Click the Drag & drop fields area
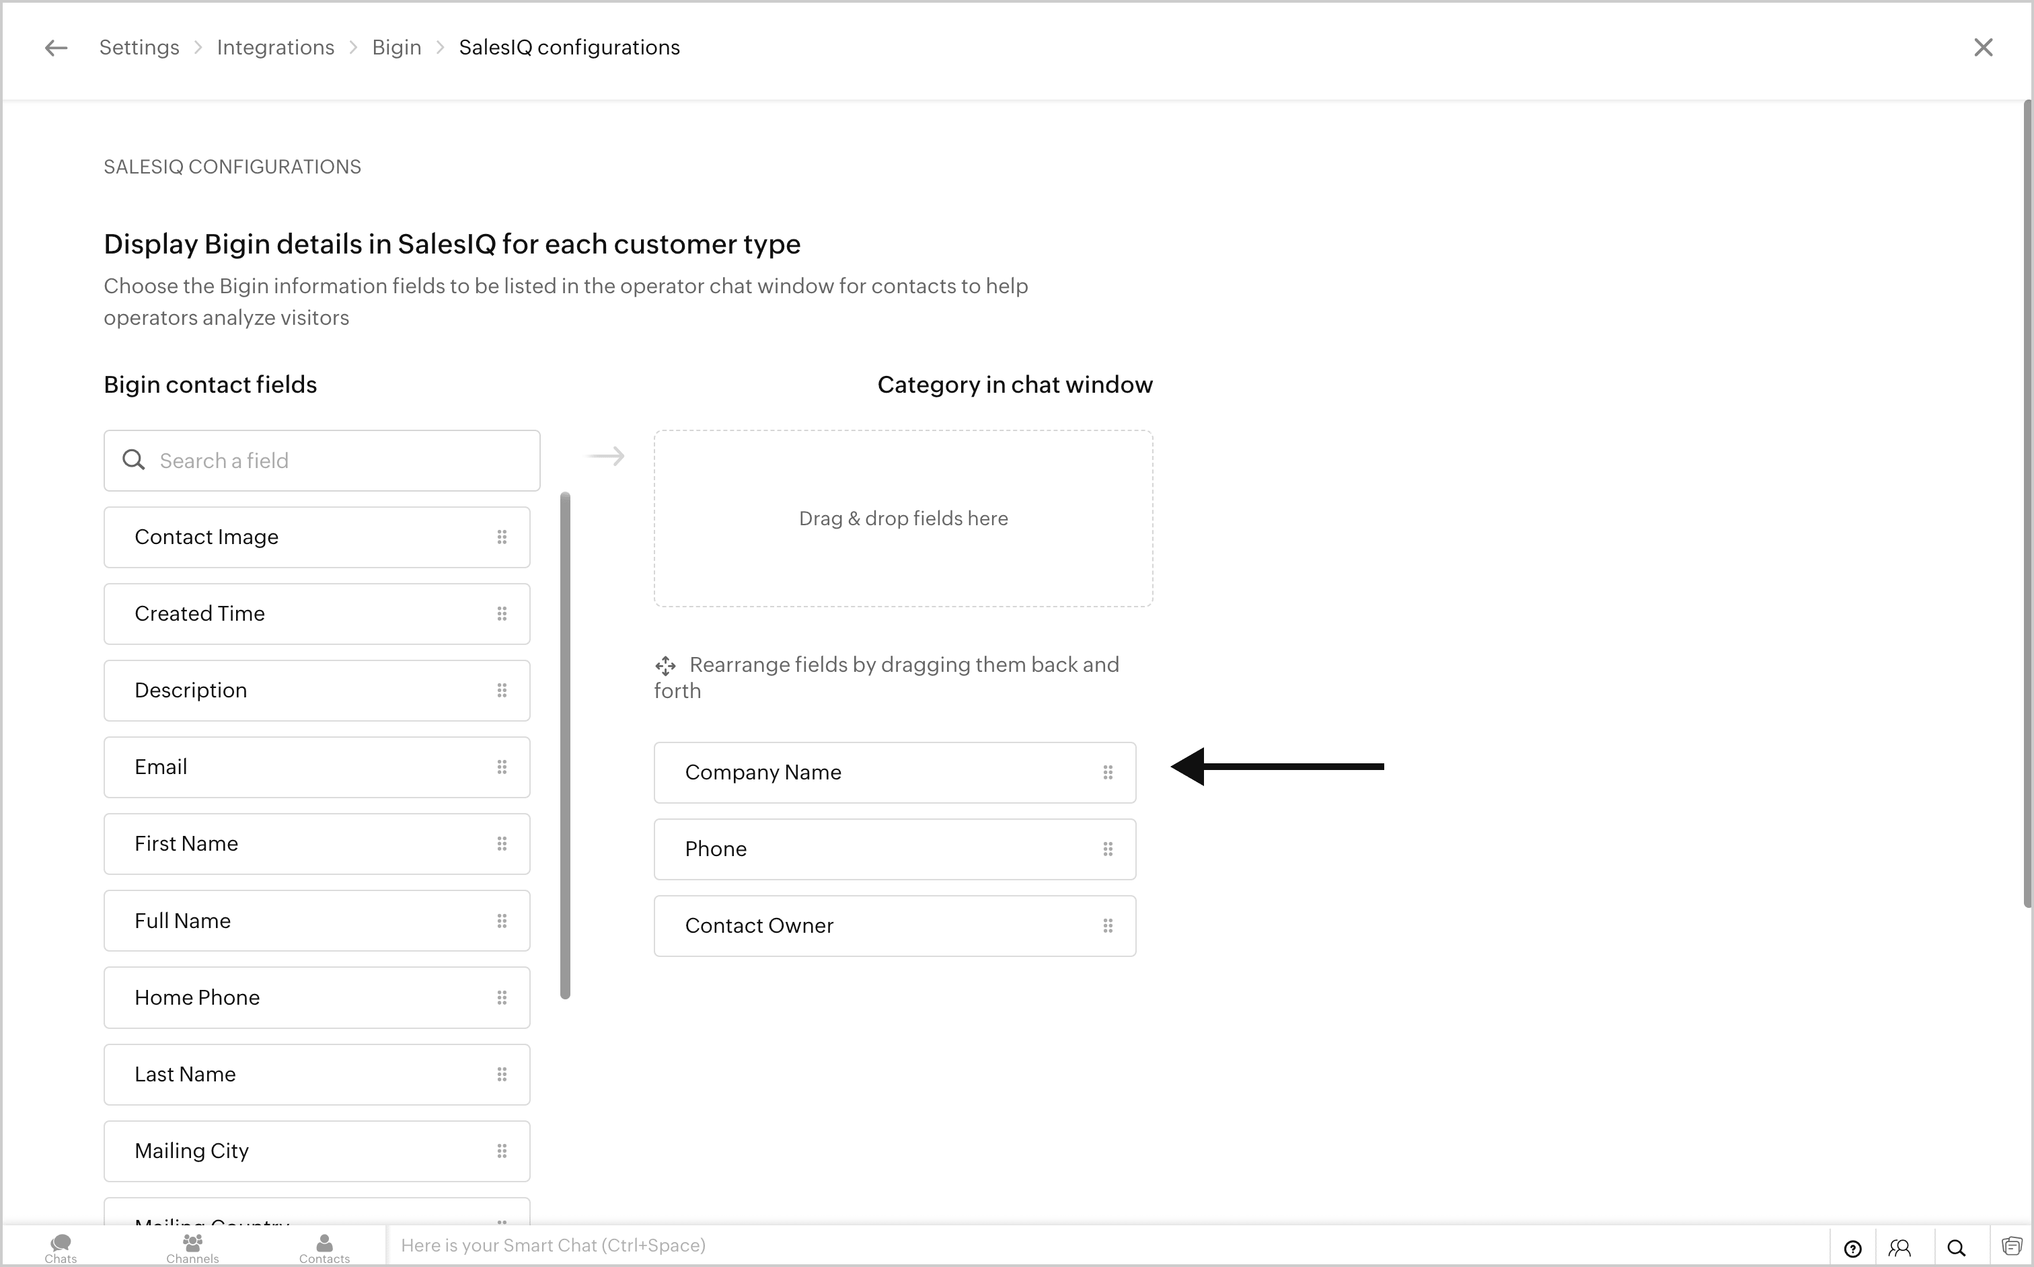This screenshot has width=2034, height=1267. tap(903, 519)
